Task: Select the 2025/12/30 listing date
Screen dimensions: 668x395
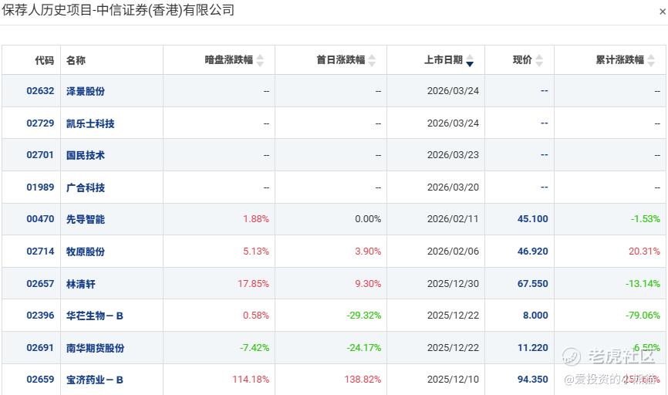Action: (454, 283)
